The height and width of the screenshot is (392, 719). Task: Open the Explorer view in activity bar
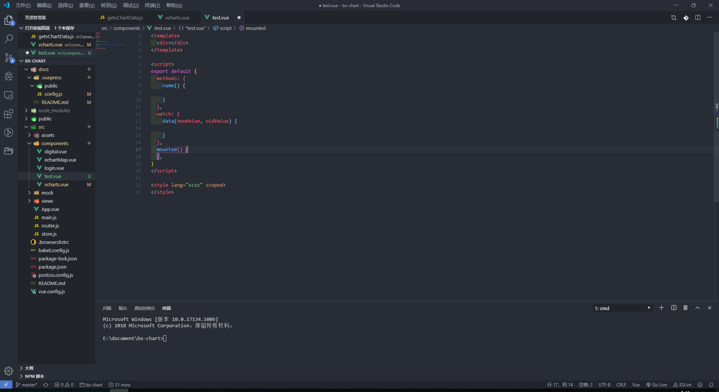point(9,20)
